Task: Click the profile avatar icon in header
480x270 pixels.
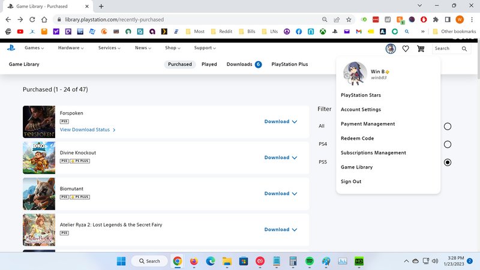Action: point(391,49)
